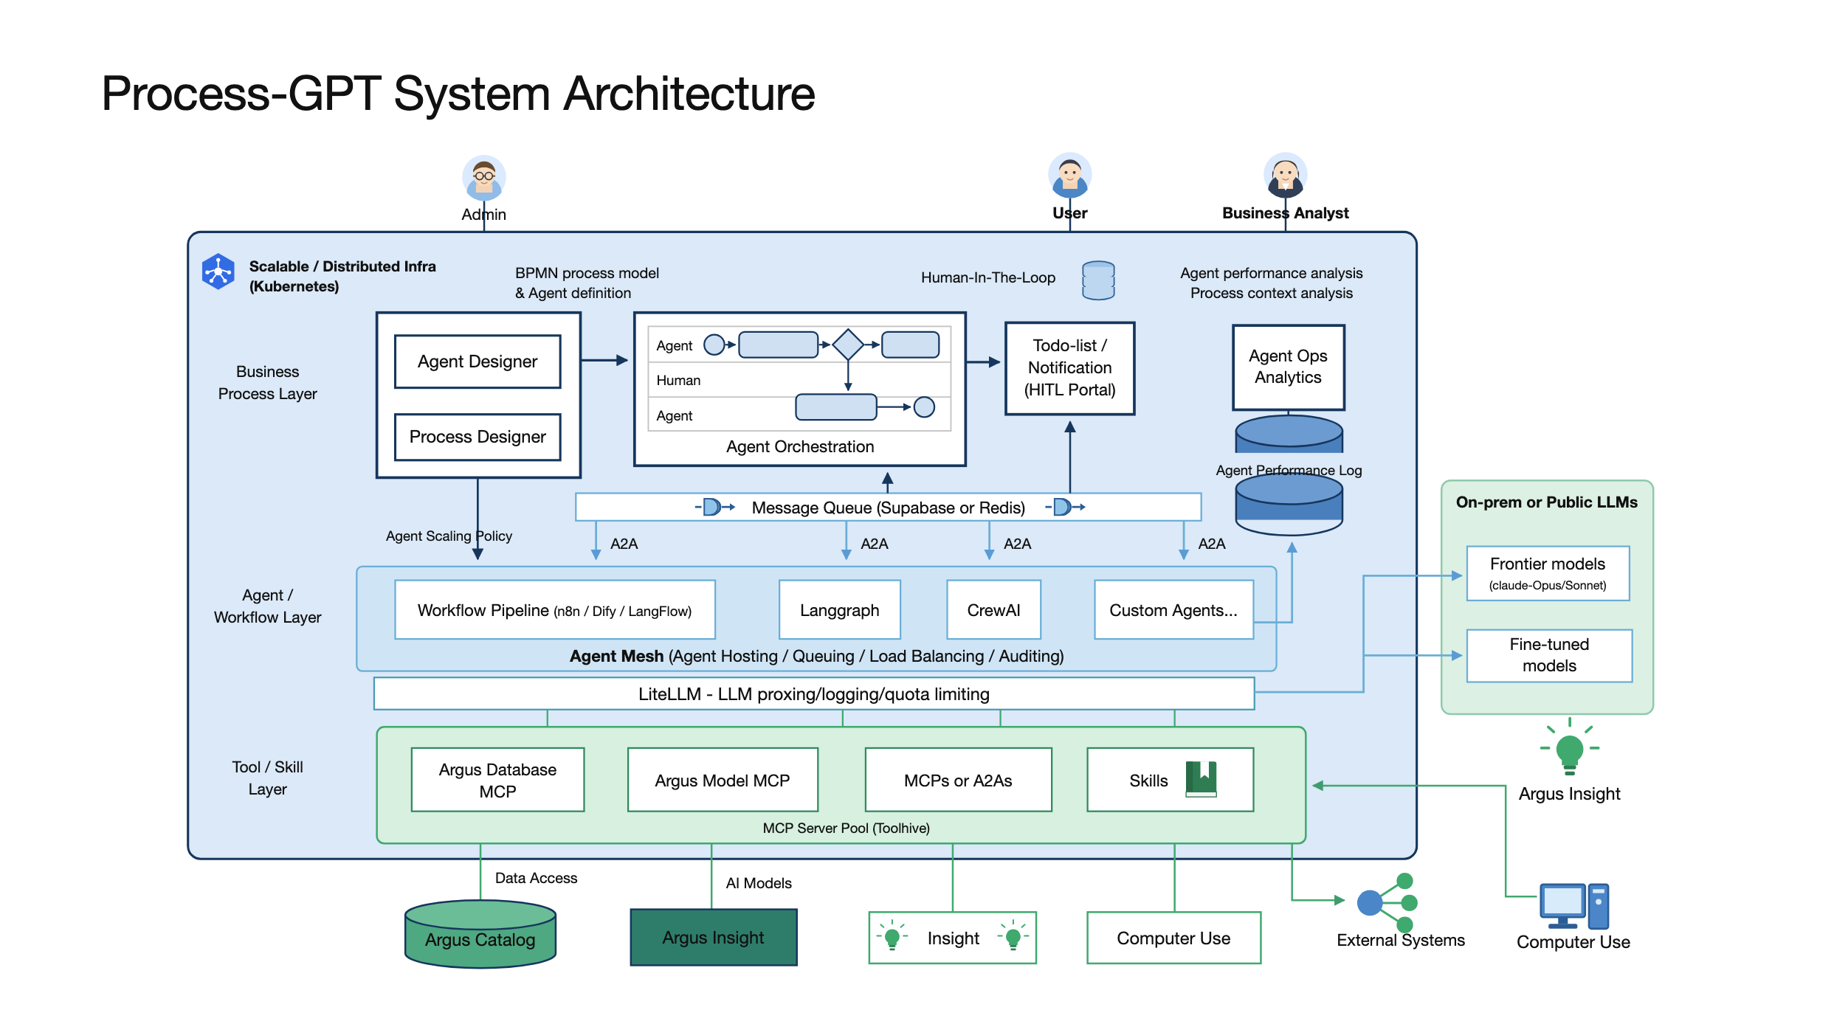Screen dimensions: 1834x1024
Task: Click the queue gate icon left of Message Queue
Action: click(714, 507)
